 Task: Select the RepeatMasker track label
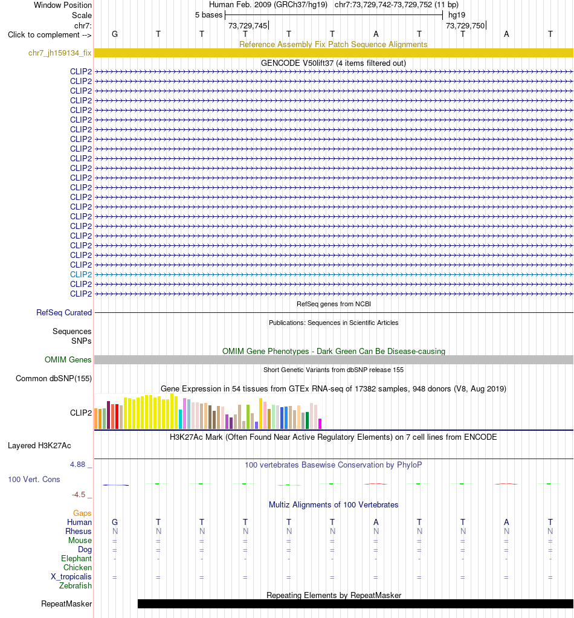pyautogui.click(x=66, y=604)
